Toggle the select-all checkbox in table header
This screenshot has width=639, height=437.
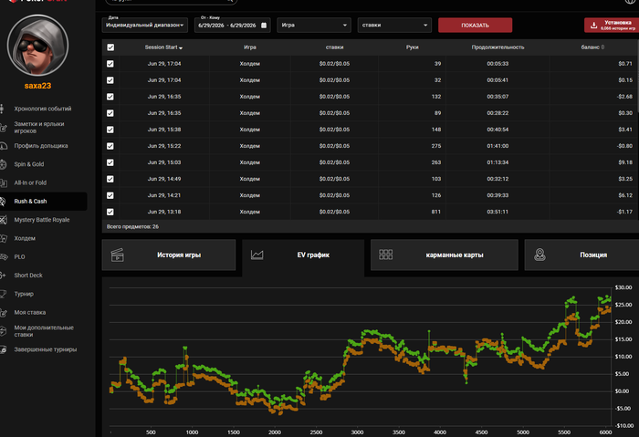pyautogui.click(x=110, y=47)
